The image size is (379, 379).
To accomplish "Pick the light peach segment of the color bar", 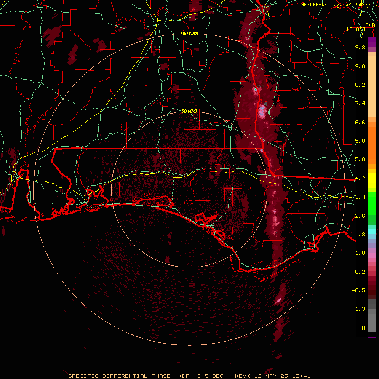I will [x=372, y=86].
